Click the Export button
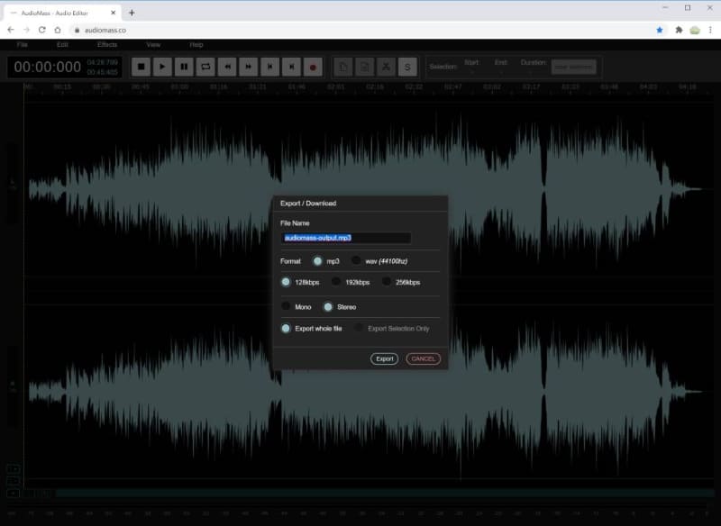The height and width of the screenshot is (526, 721). pyautogui.click(x=384, y=358)
